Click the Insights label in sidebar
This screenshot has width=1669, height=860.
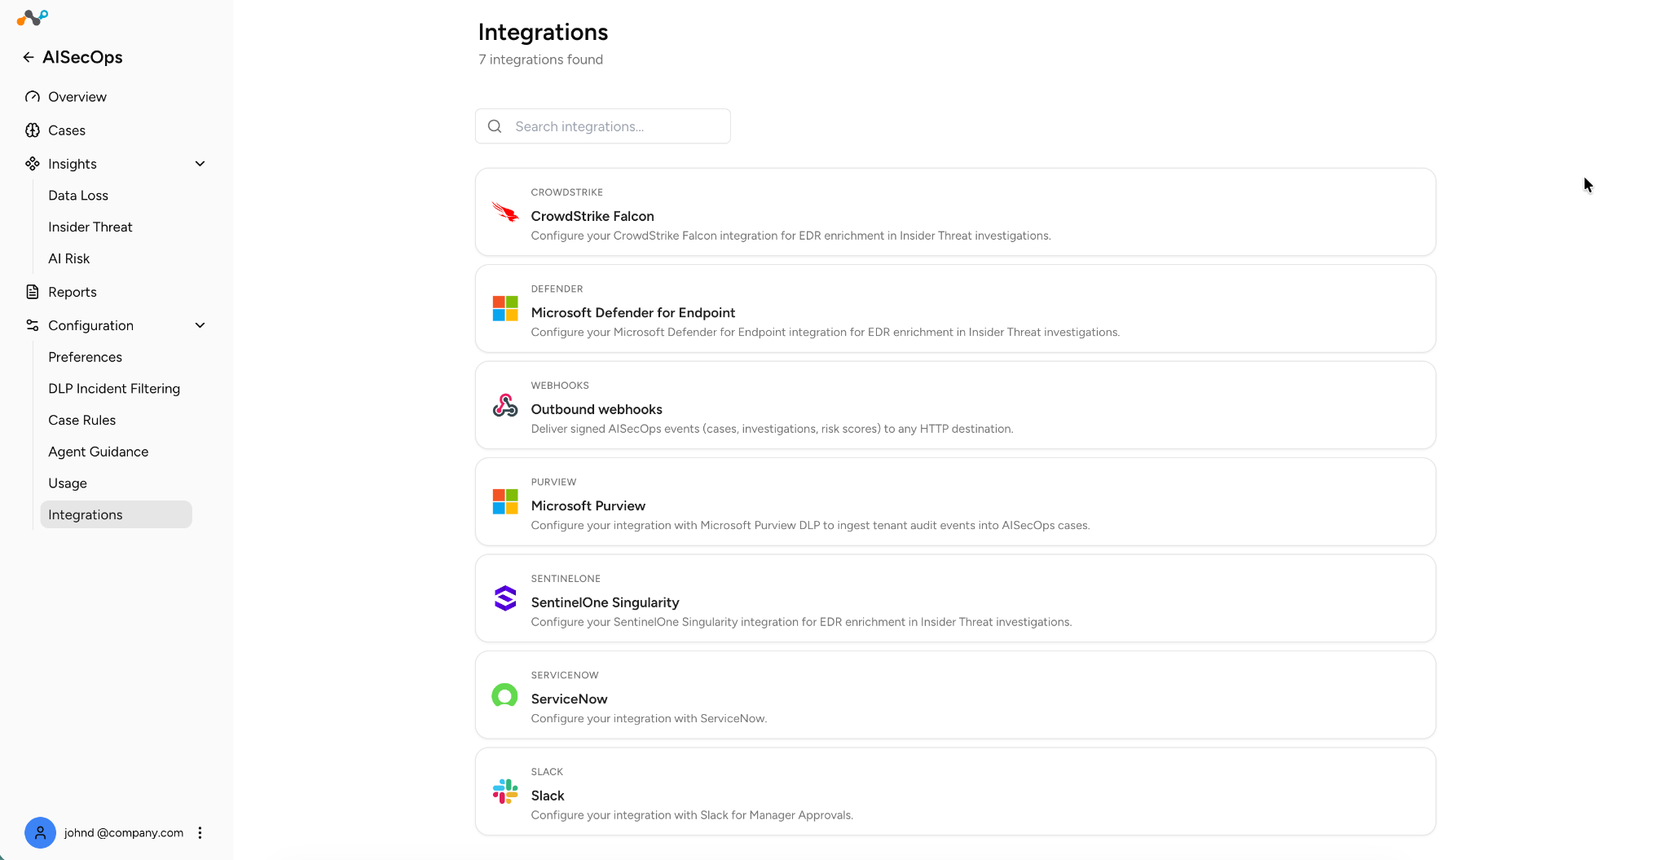73,164
